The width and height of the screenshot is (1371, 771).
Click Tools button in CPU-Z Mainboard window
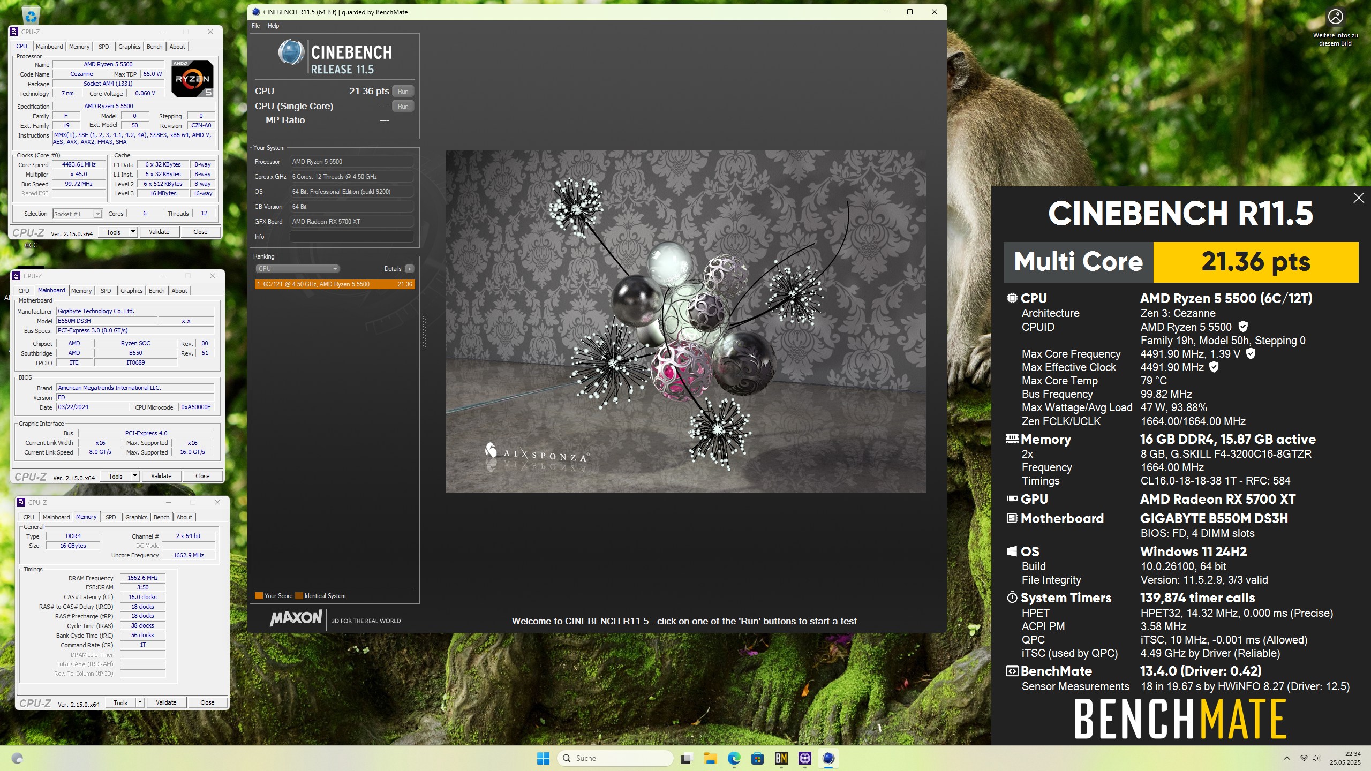coord(116,476)
